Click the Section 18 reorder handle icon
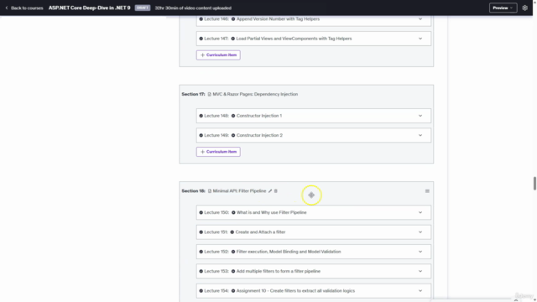 point(427,191)
